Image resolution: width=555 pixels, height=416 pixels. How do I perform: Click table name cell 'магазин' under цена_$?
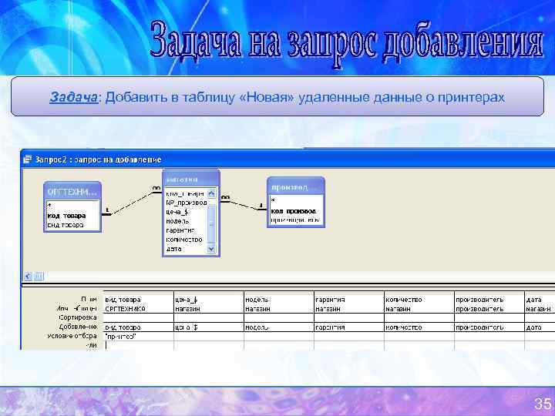point(208,309)
